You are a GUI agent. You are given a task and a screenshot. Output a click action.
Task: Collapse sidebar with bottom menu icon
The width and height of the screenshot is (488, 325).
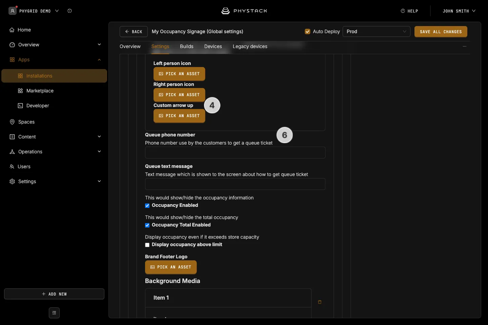(x=54, y=313)
